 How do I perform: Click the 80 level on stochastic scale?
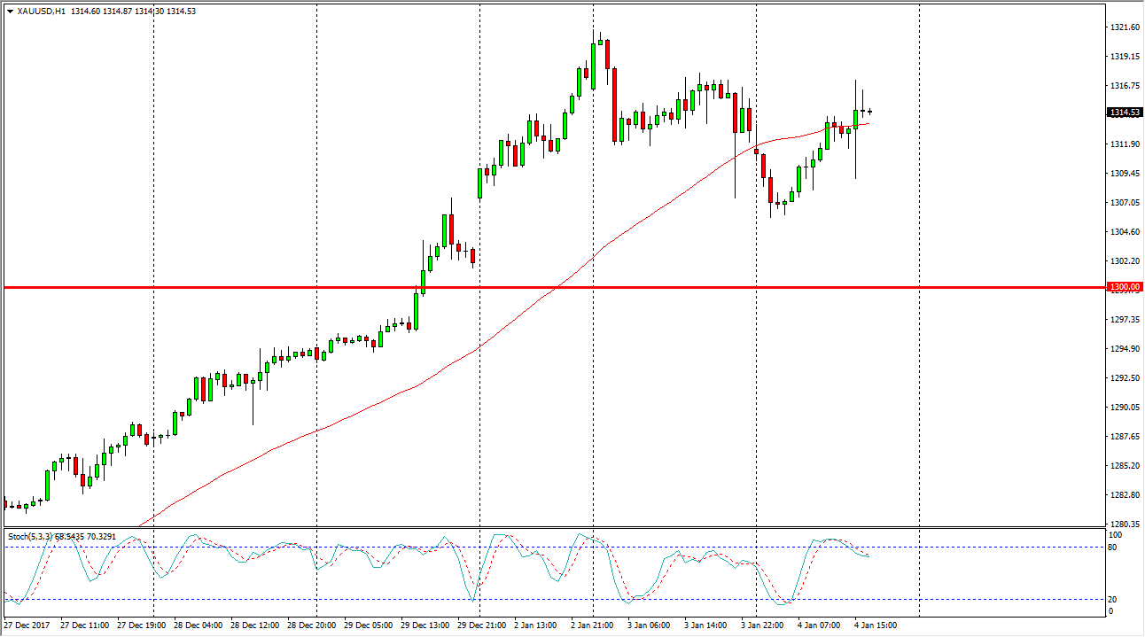coord(1117,548)
